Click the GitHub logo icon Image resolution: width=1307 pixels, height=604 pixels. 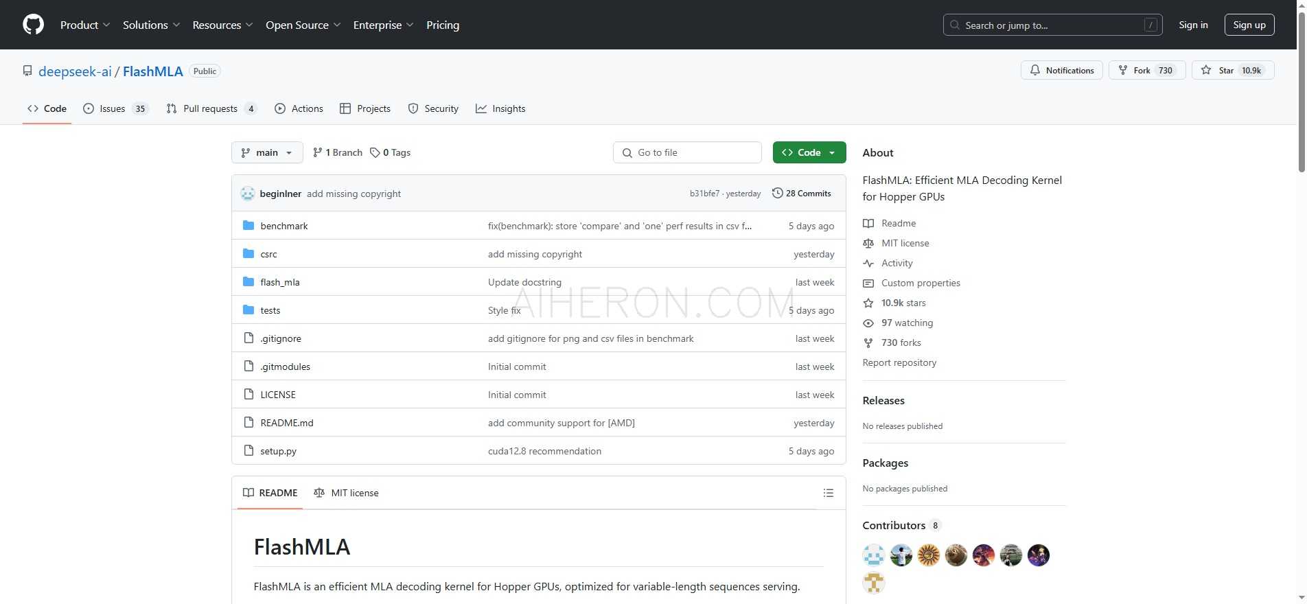coord(33,25)
